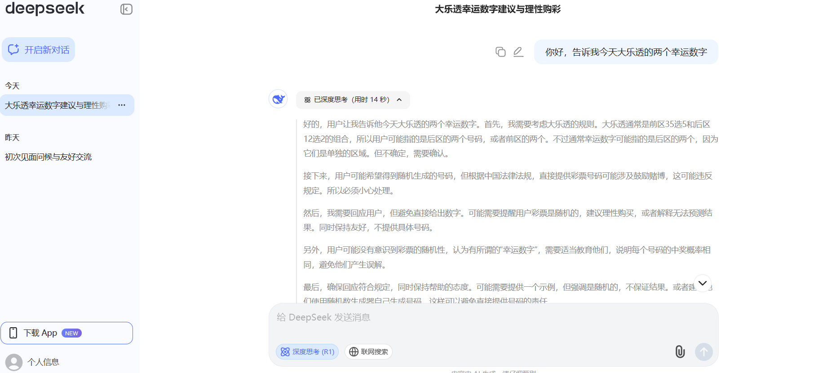Edit the user message with pencil icon

518,52
